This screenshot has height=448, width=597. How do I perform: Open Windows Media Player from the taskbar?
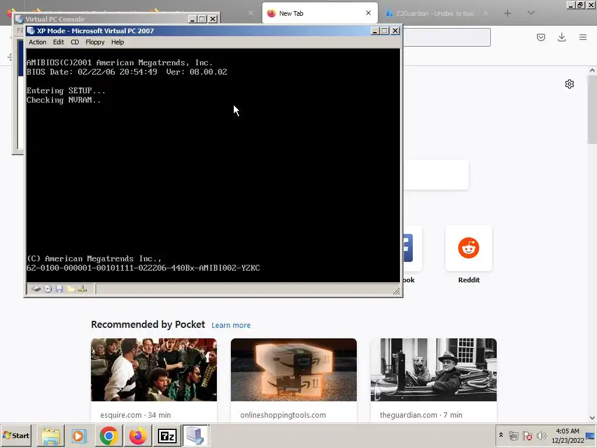79,435
